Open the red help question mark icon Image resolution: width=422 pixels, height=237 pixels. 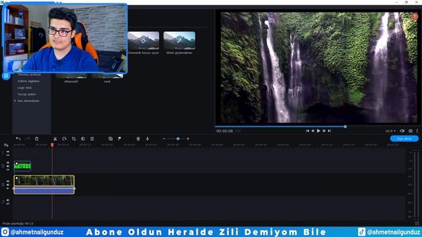[415, 16]
